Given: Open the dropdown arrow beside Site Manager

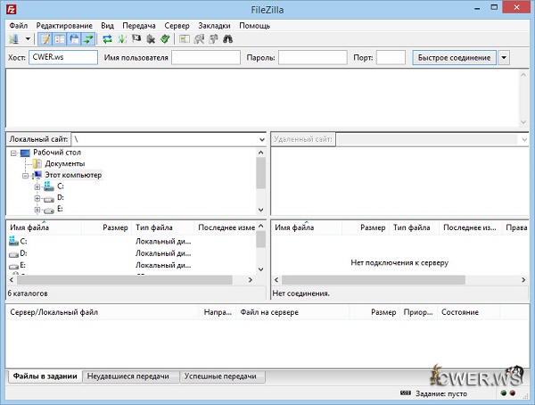Looking at the screenshot, I should tap(28, 39).
